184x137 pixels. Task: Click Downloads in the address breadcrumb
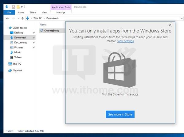point(53,18)
